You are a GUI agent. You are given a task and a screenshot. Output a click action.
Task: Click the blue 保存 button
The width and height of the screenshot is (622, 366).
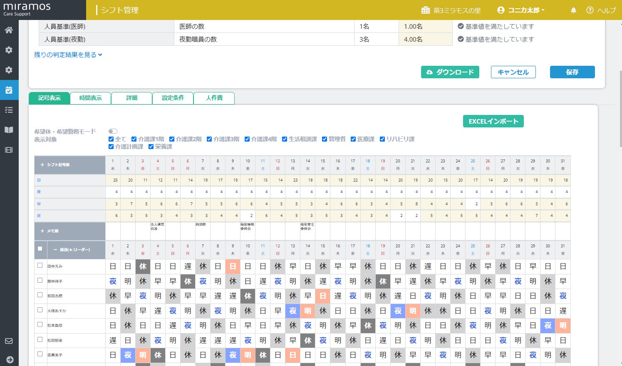point(572,72)
